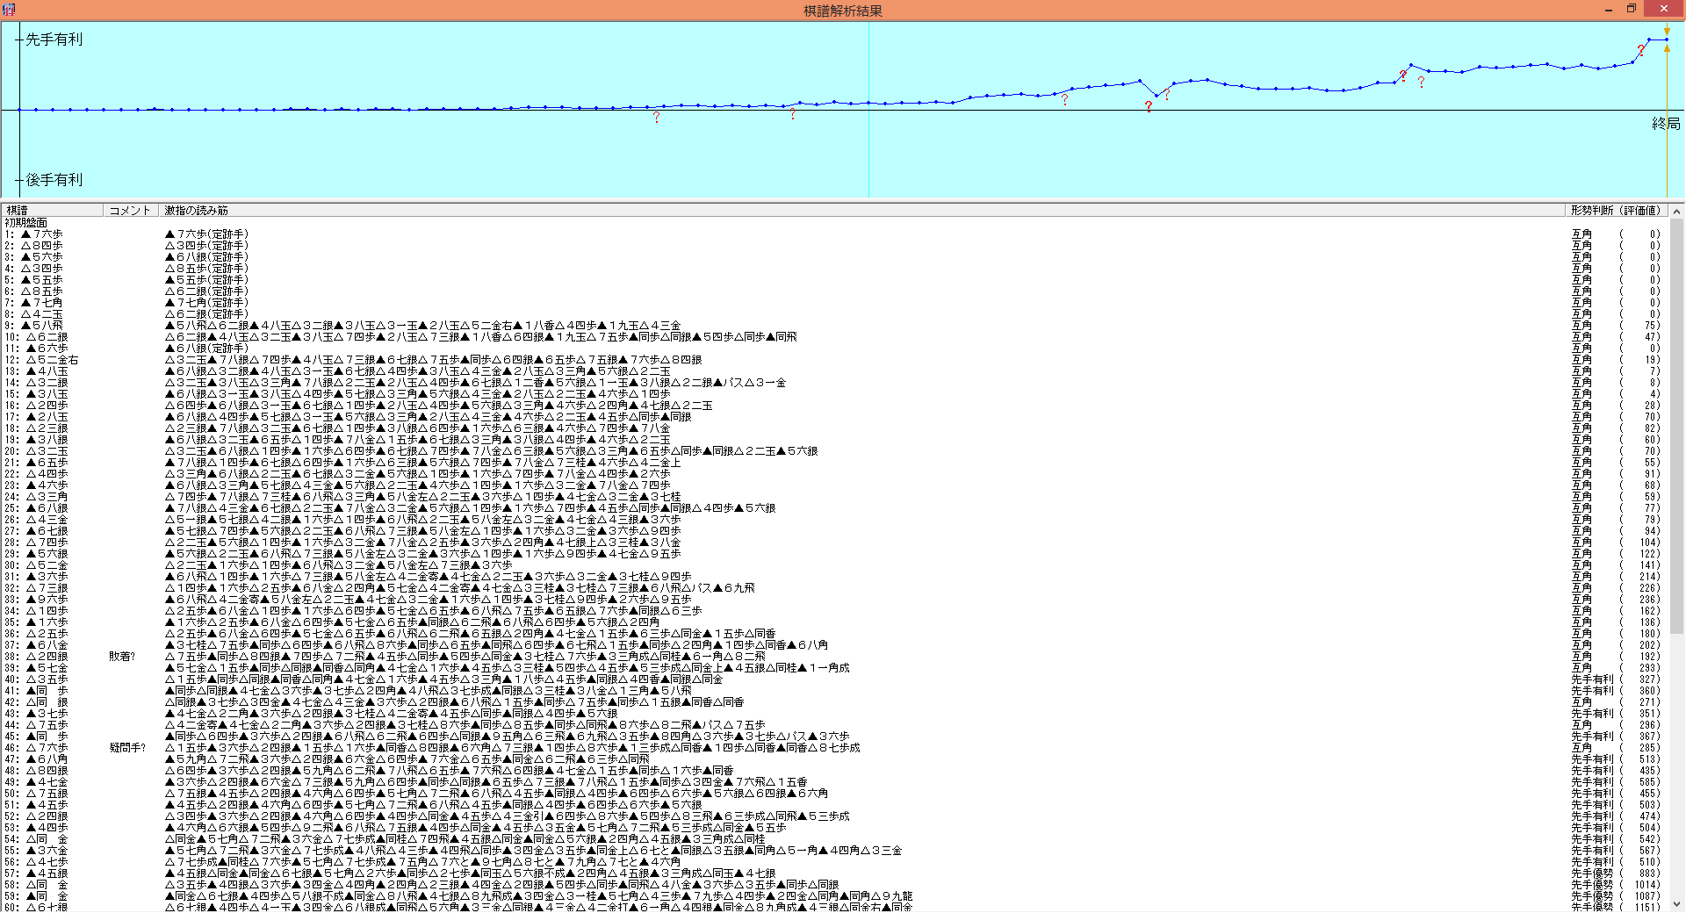The image size is (1686, 913).
Task: Click the orange up arrow below the final graph point
Action: (1667, 48)
